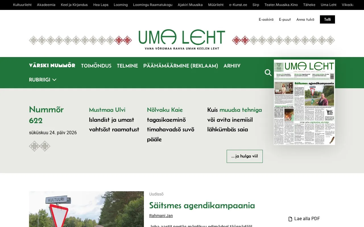The width and height of the screenshot is (364, 227).
Task: Open the 'Kuis muudsa tehniga' headline
Action: (x=235, y=119)
